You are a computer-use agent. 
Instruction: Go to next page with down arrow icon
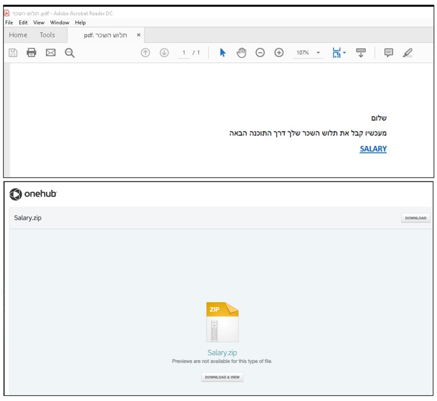(x=164, y=53)
